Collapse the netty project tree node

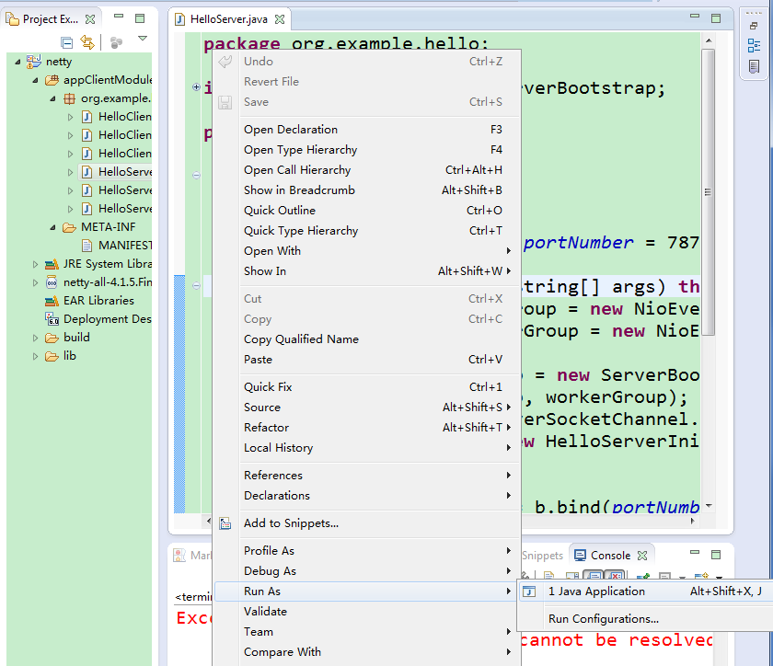point(17,62)
